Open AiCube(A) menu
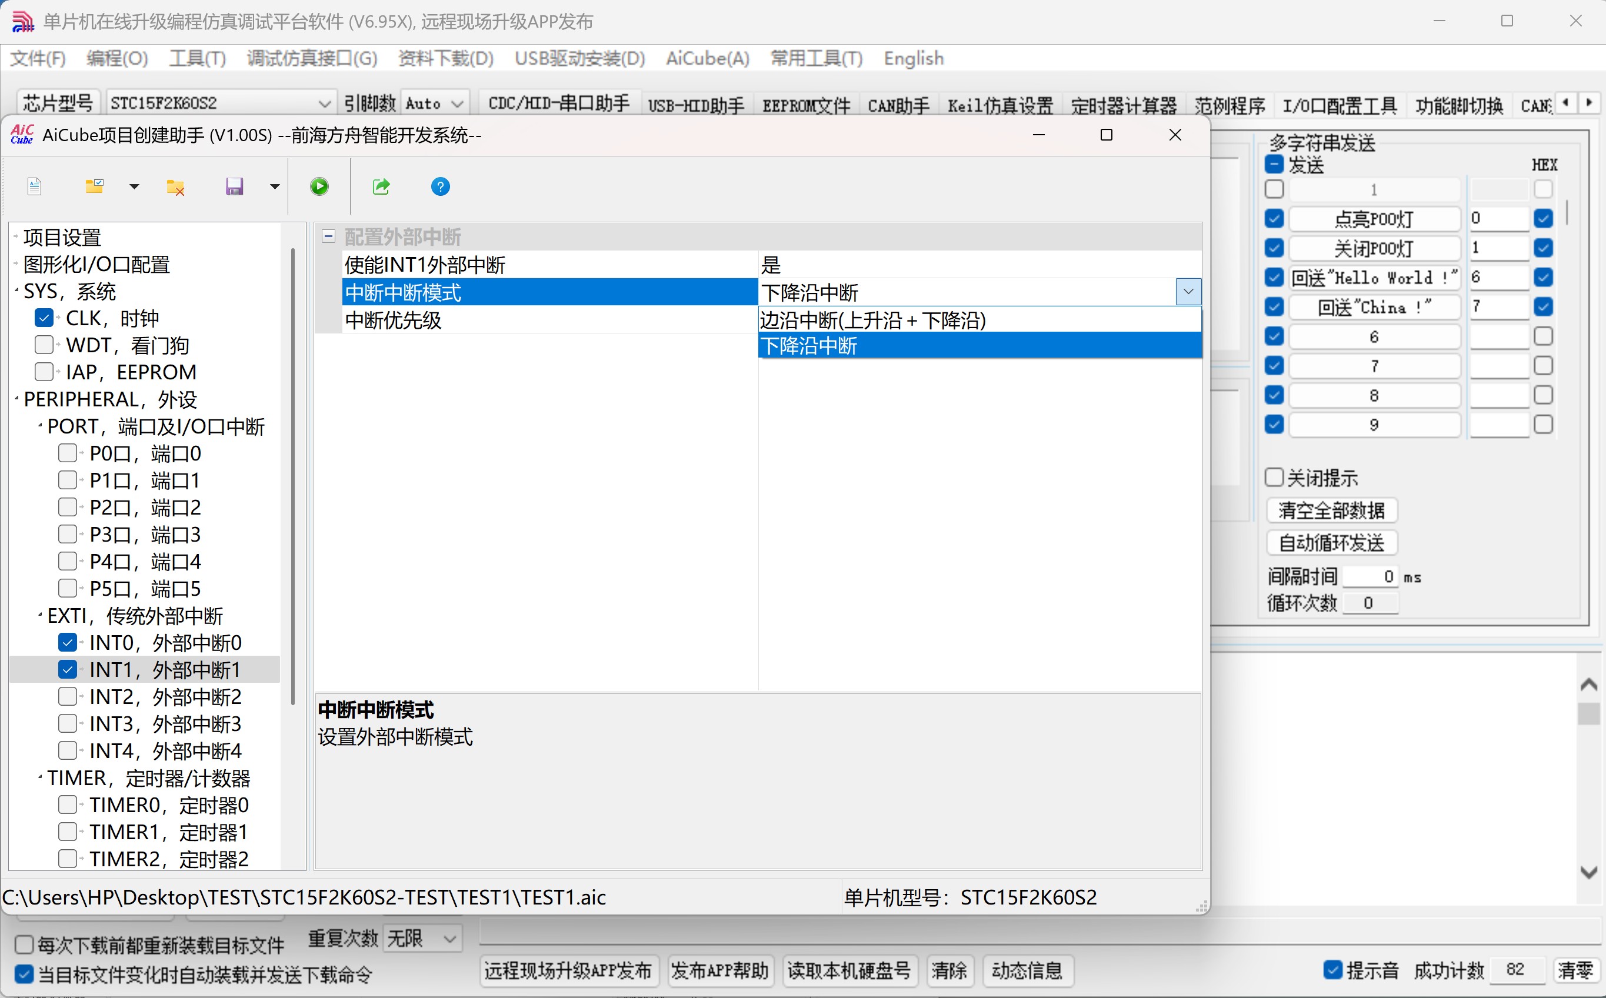 tap(708, 58)
